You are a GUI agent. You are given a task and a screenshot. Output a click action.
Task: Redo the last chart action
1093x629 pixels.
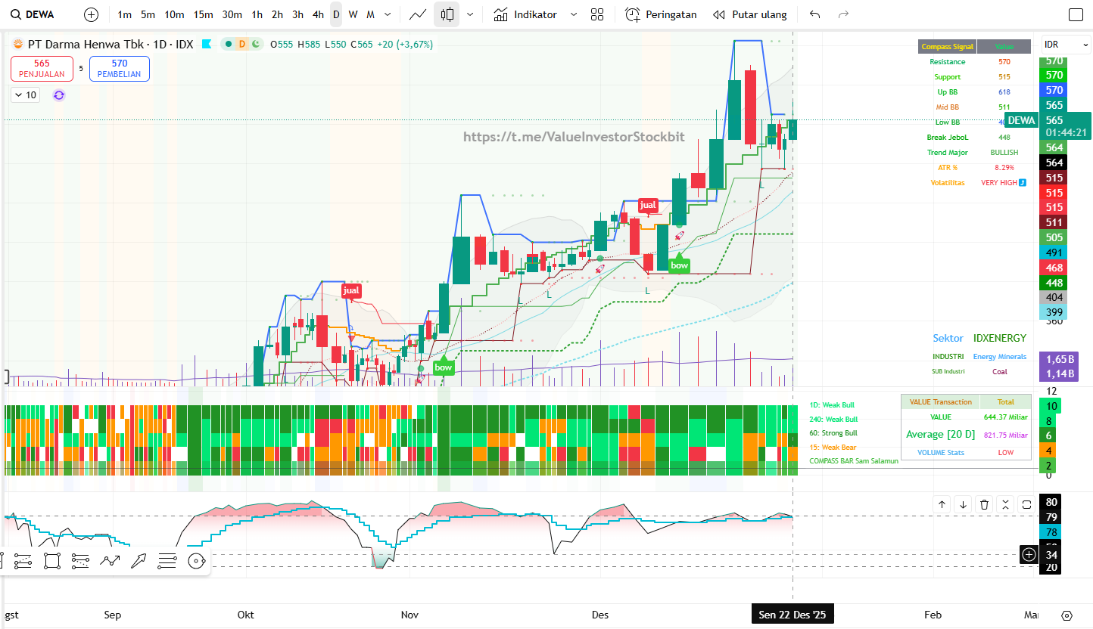pos(844,14)
